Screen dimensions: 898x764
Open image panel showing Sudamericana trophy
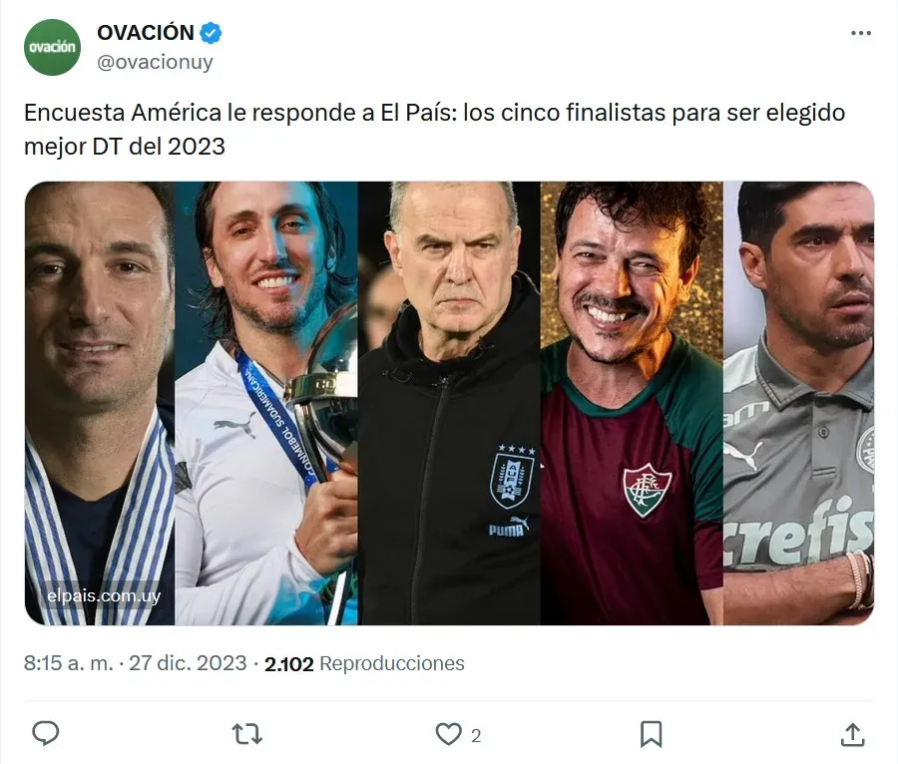(266, 404)
